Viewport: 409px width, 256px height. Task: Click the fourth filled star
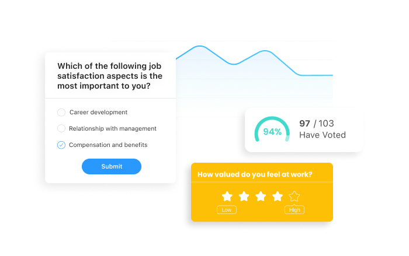click(278, 196)
